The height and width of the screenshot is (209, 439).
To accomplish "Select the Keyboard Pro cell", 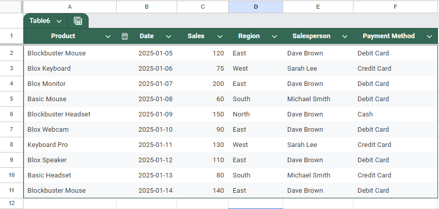I will coord(70,145).
